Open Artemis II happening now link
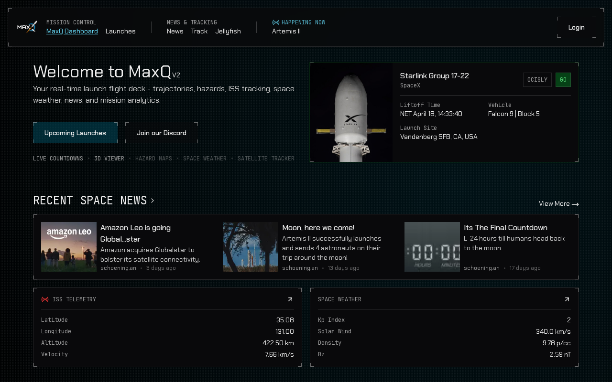612x382 pixels. 286,31
